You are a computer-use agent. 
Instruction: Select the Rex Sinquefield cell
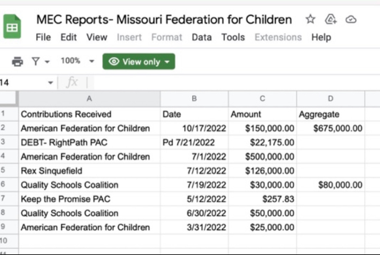pyautogui.click(x=89, y=171)
